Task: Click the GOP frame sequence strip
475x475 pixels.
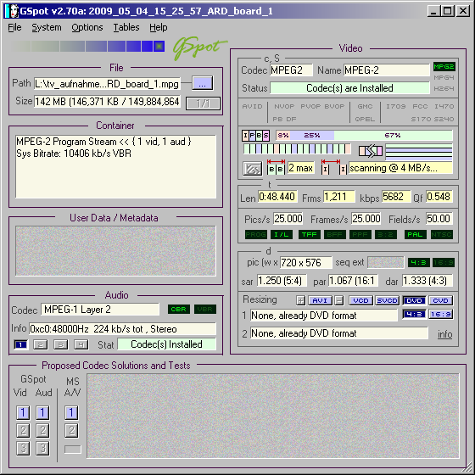Action: pos(297,148)
